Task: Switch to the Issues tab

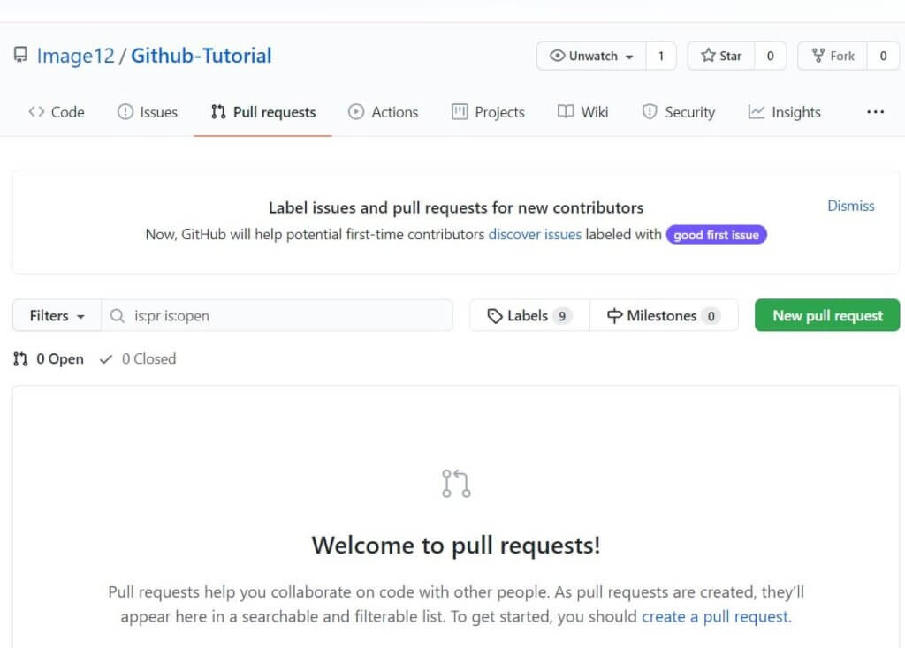Action: tap(148, 112)
